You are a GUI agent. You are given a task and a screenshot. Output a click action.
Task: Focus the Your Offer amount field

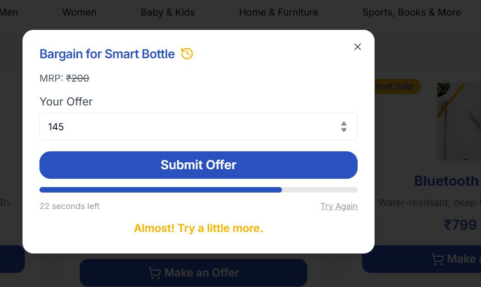(188, 127)
